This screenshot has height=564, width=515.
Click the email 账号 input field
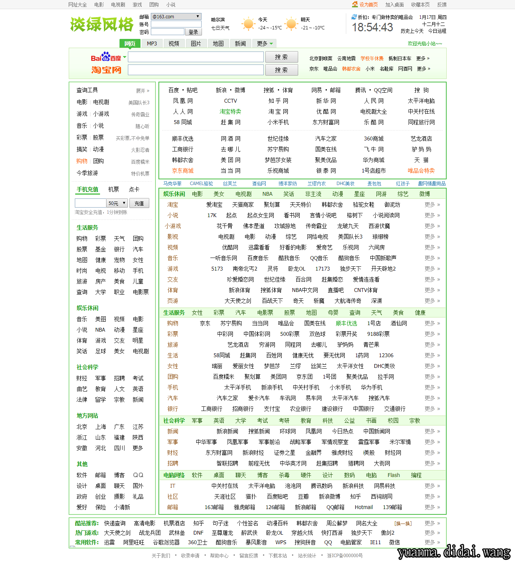click(176, 24)
